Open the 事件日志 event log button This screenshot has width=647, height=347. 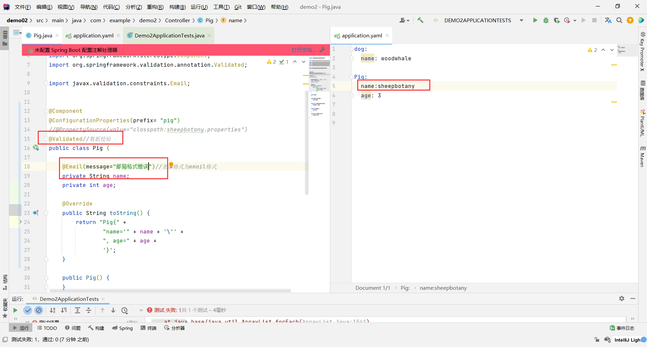tap(622, 328)
